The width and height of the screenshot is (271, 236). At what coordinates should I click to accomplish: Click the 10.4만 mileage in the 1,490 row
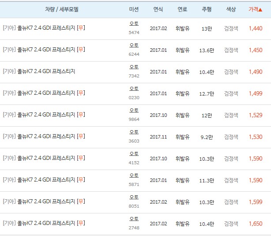tap(207, 72)
